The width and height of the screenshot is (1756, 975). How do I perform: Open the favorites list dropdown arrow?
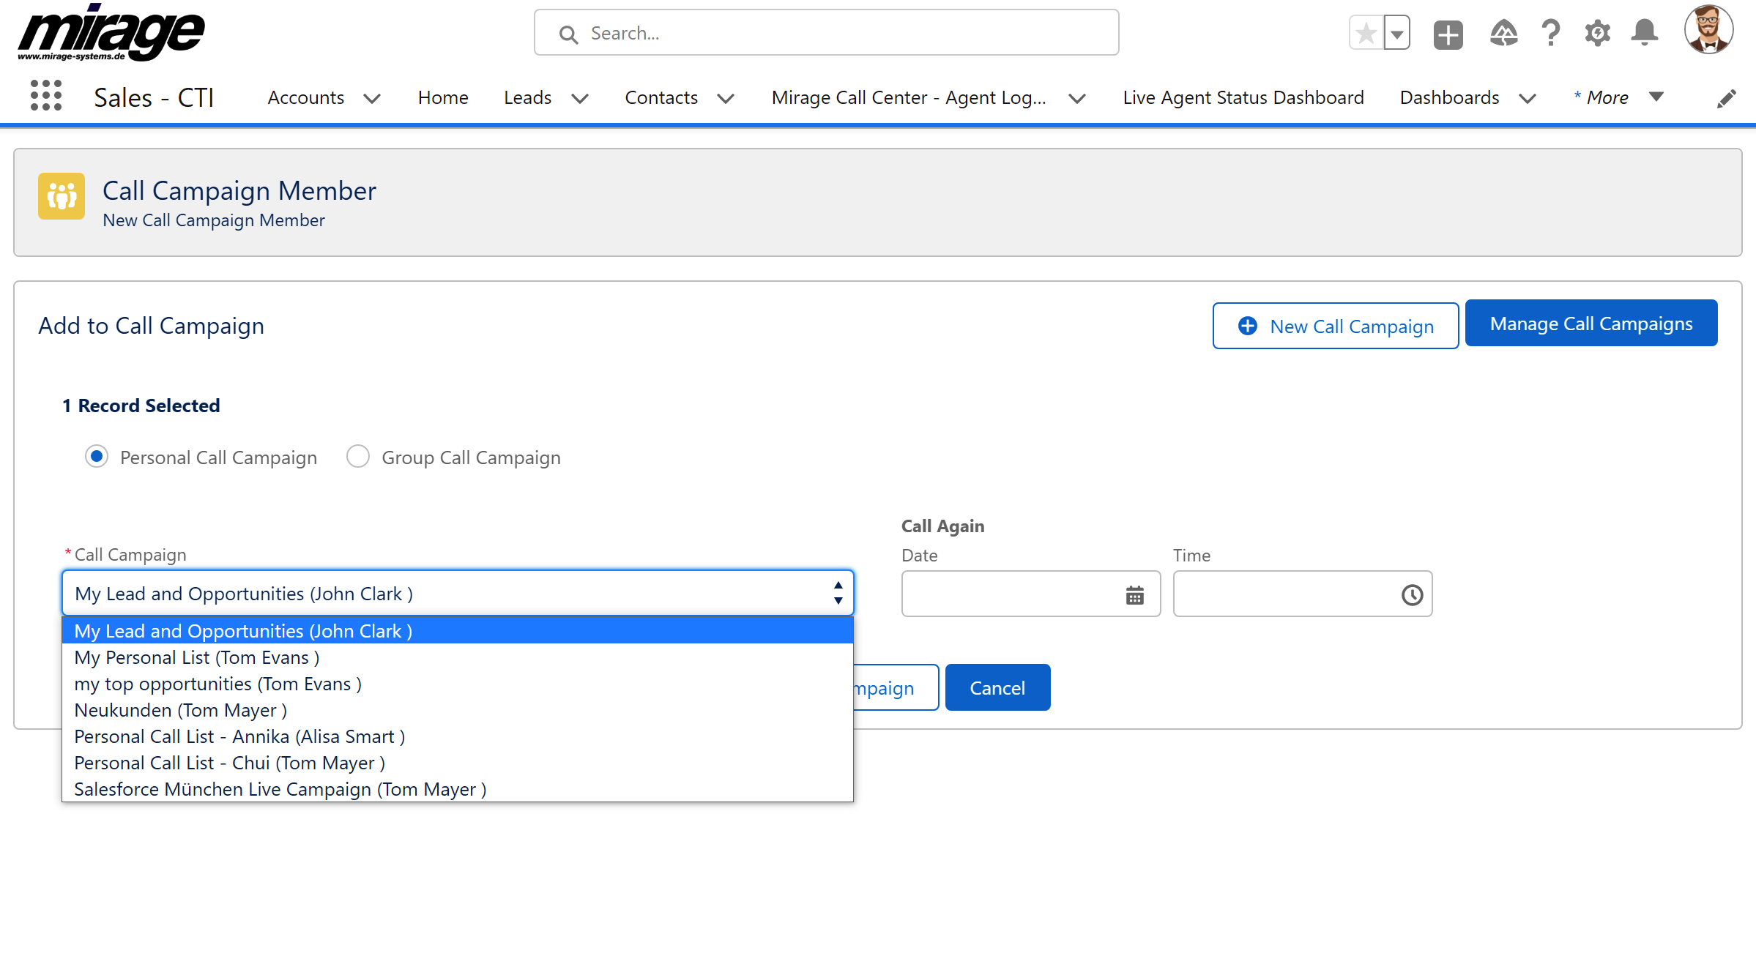coord(1397,34)
